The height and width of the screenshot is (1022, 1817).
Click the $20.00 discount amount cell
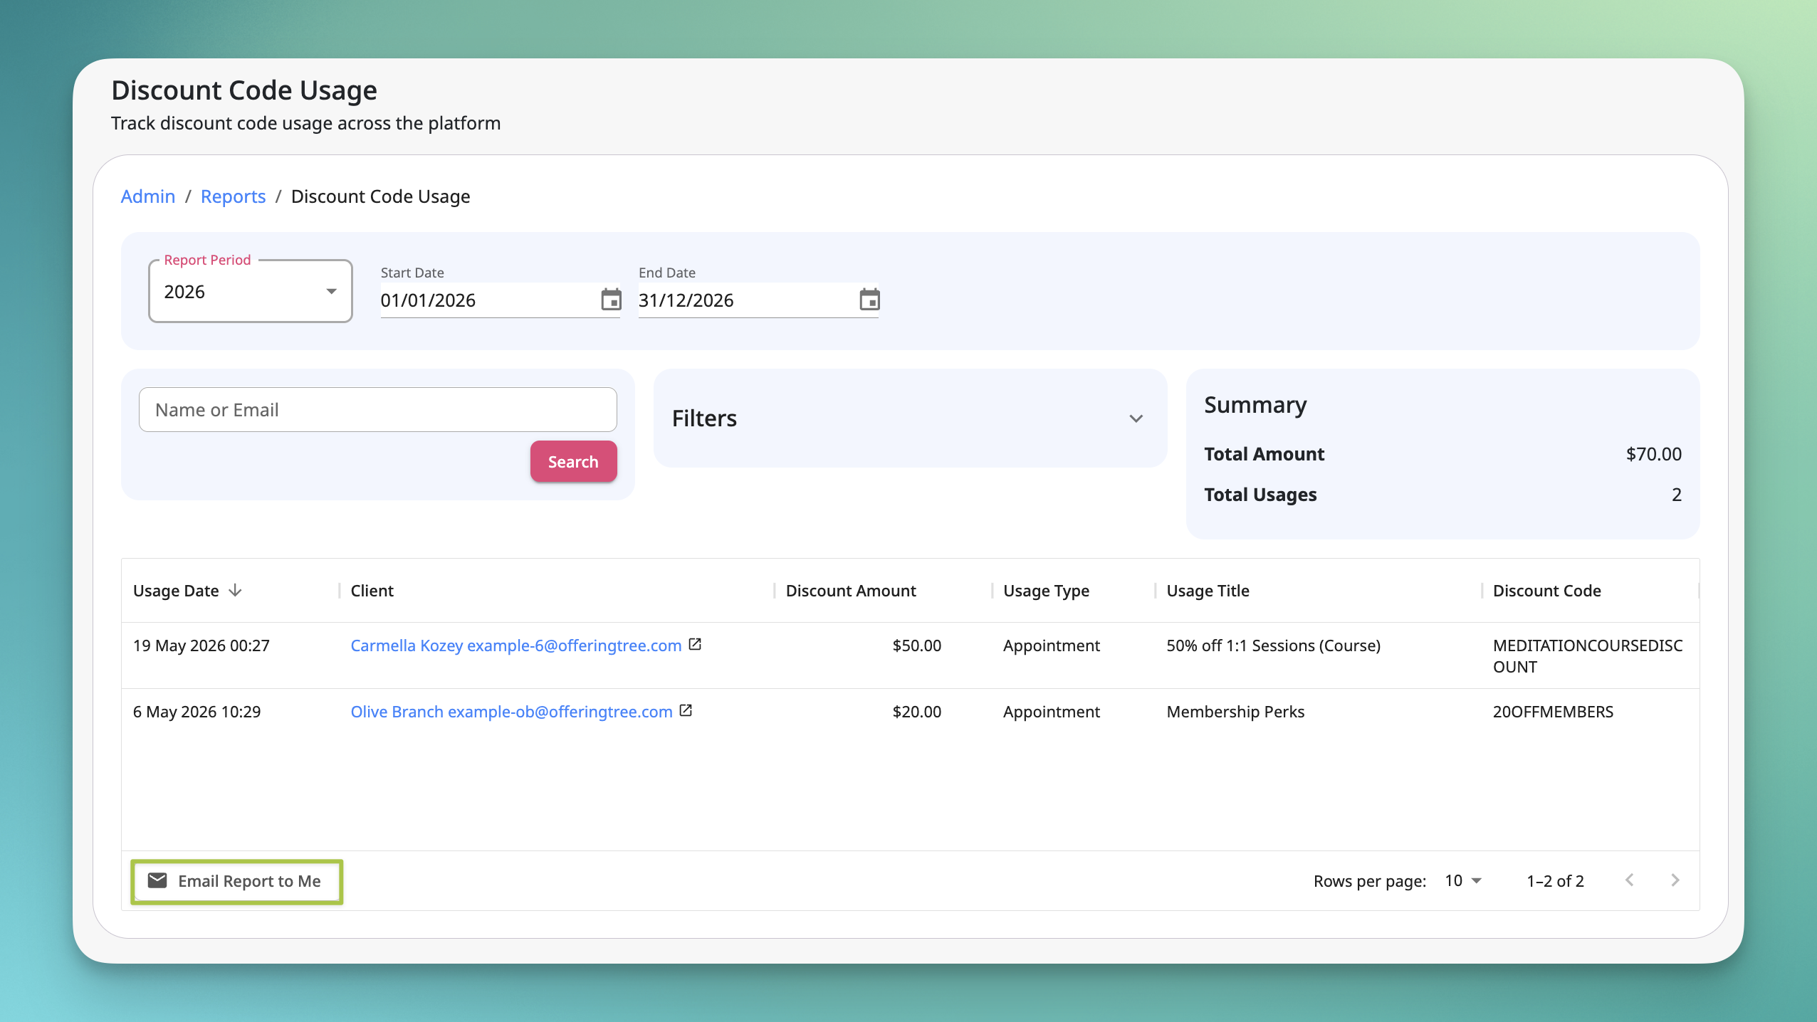click(917, 712)
